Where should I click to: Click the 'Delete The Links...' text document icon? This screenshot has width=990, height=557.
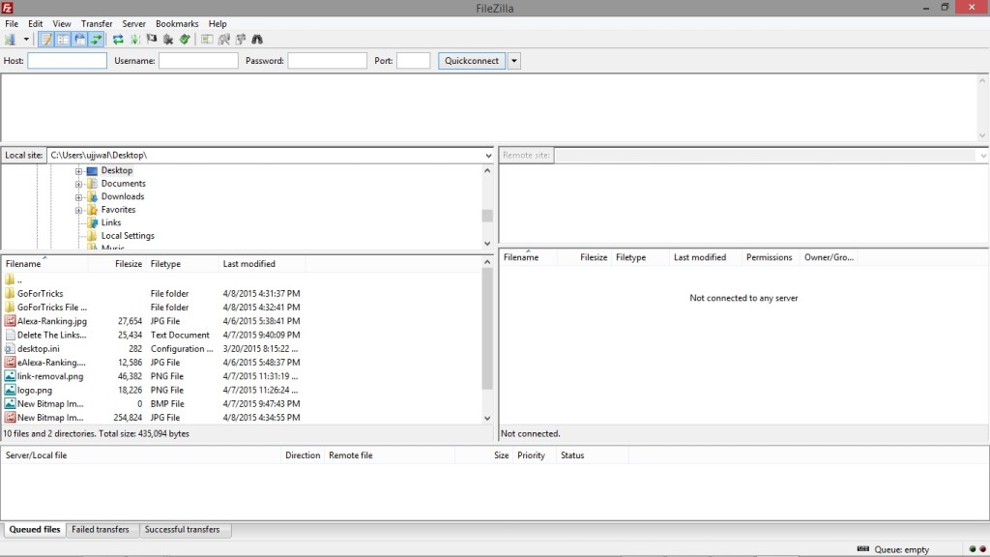10,335
